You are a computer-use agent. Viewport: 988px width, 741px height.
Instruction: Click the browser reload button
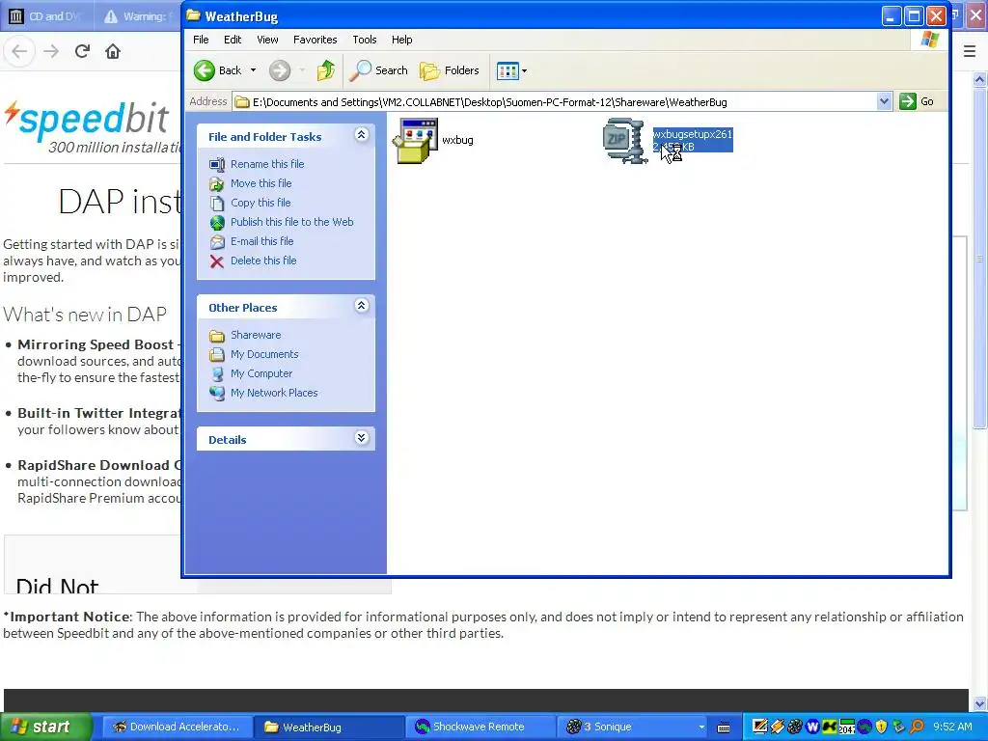point(82,51)
